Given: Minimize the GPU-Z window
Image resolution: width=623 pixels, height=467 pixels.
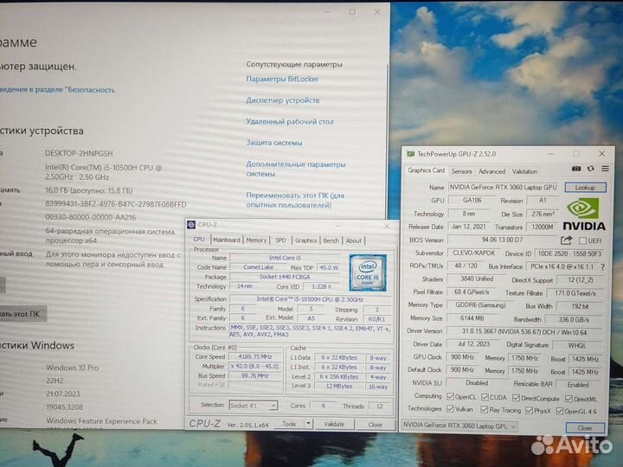Looking at the screenshot, I should click(551, 154).
